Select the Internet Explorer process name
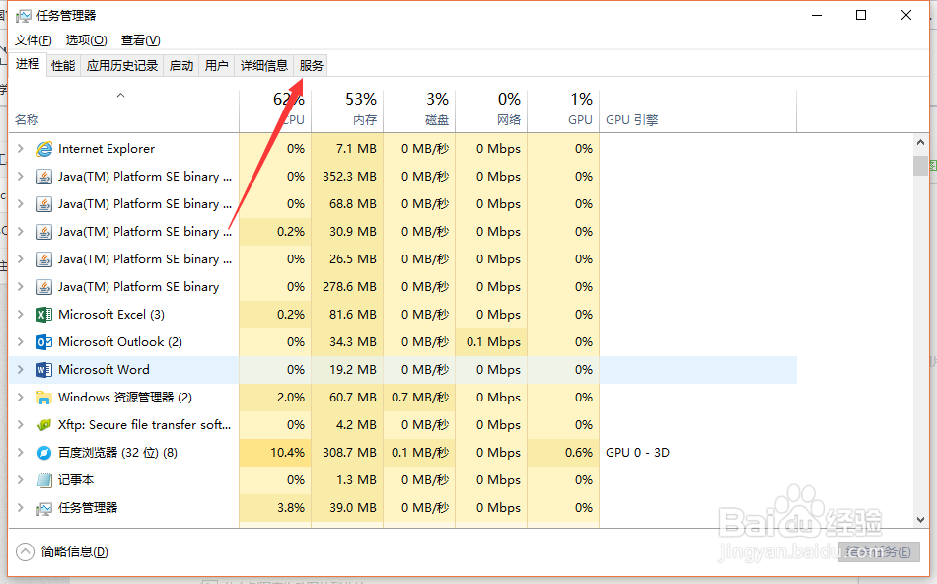 (x=107, y=149)
